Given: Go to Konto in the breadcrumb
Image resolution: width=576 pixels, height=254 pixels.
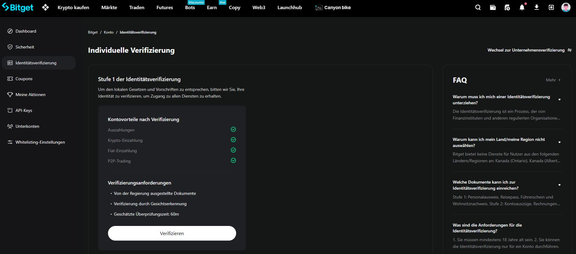Looking at the screenshot, I should [x=108, y=32].
